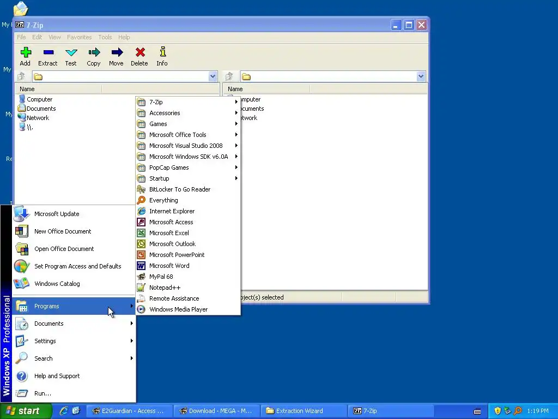Switch to Extraction Wizard taskbar button

304,411
